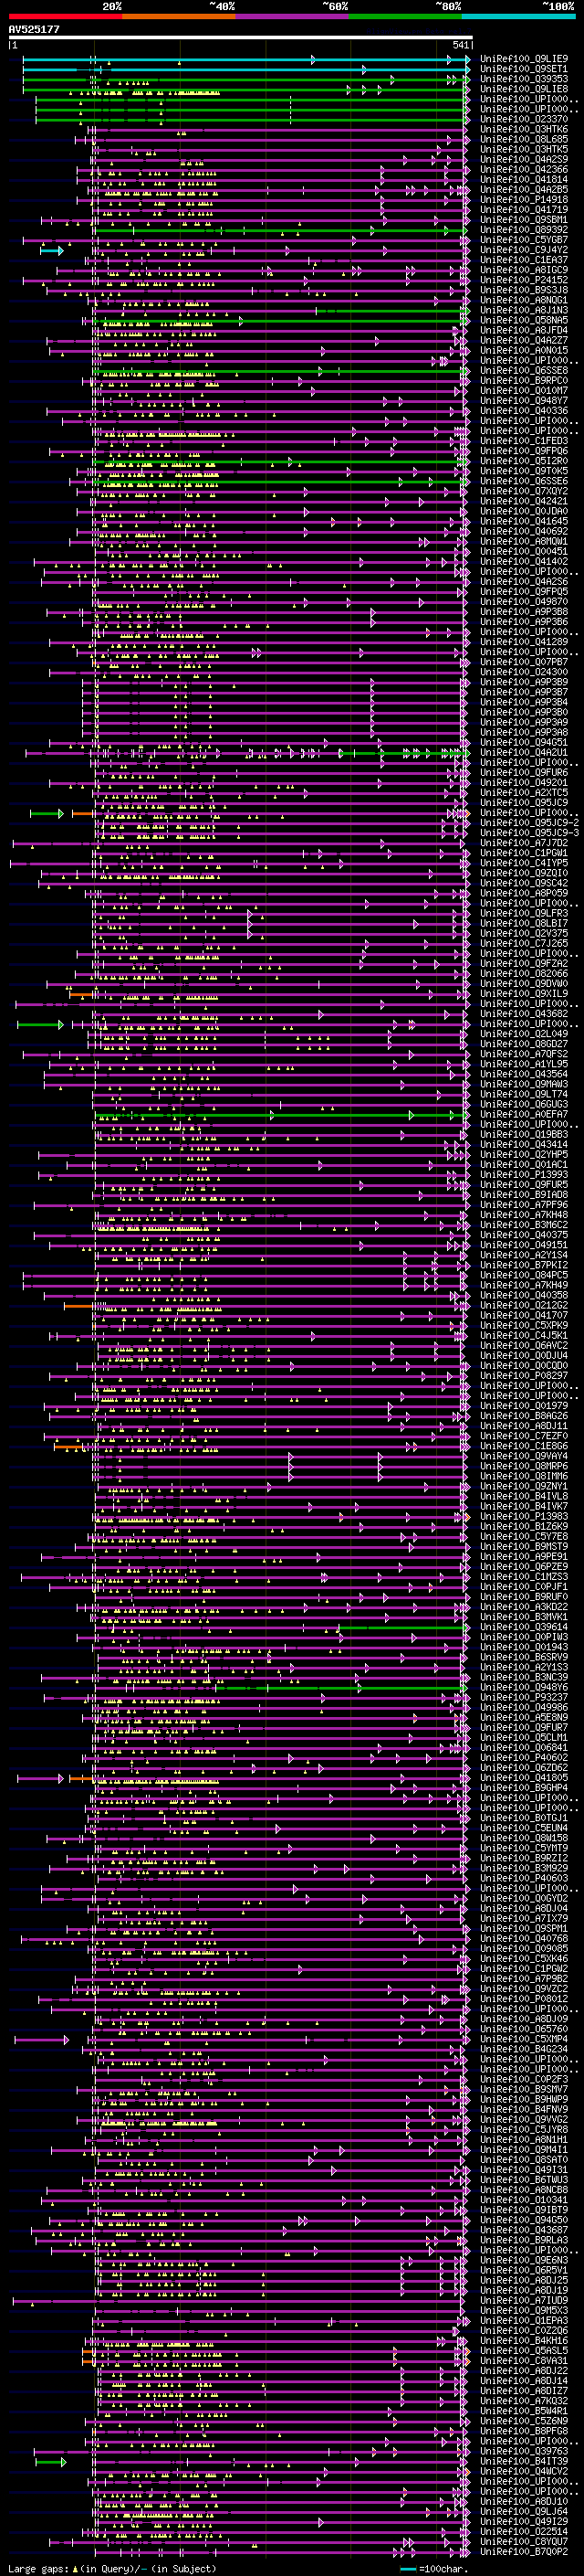Select hit label UniRef100_C1PGW2
The height and width of the screenshot is (2576, 584).
point(524,1969)
